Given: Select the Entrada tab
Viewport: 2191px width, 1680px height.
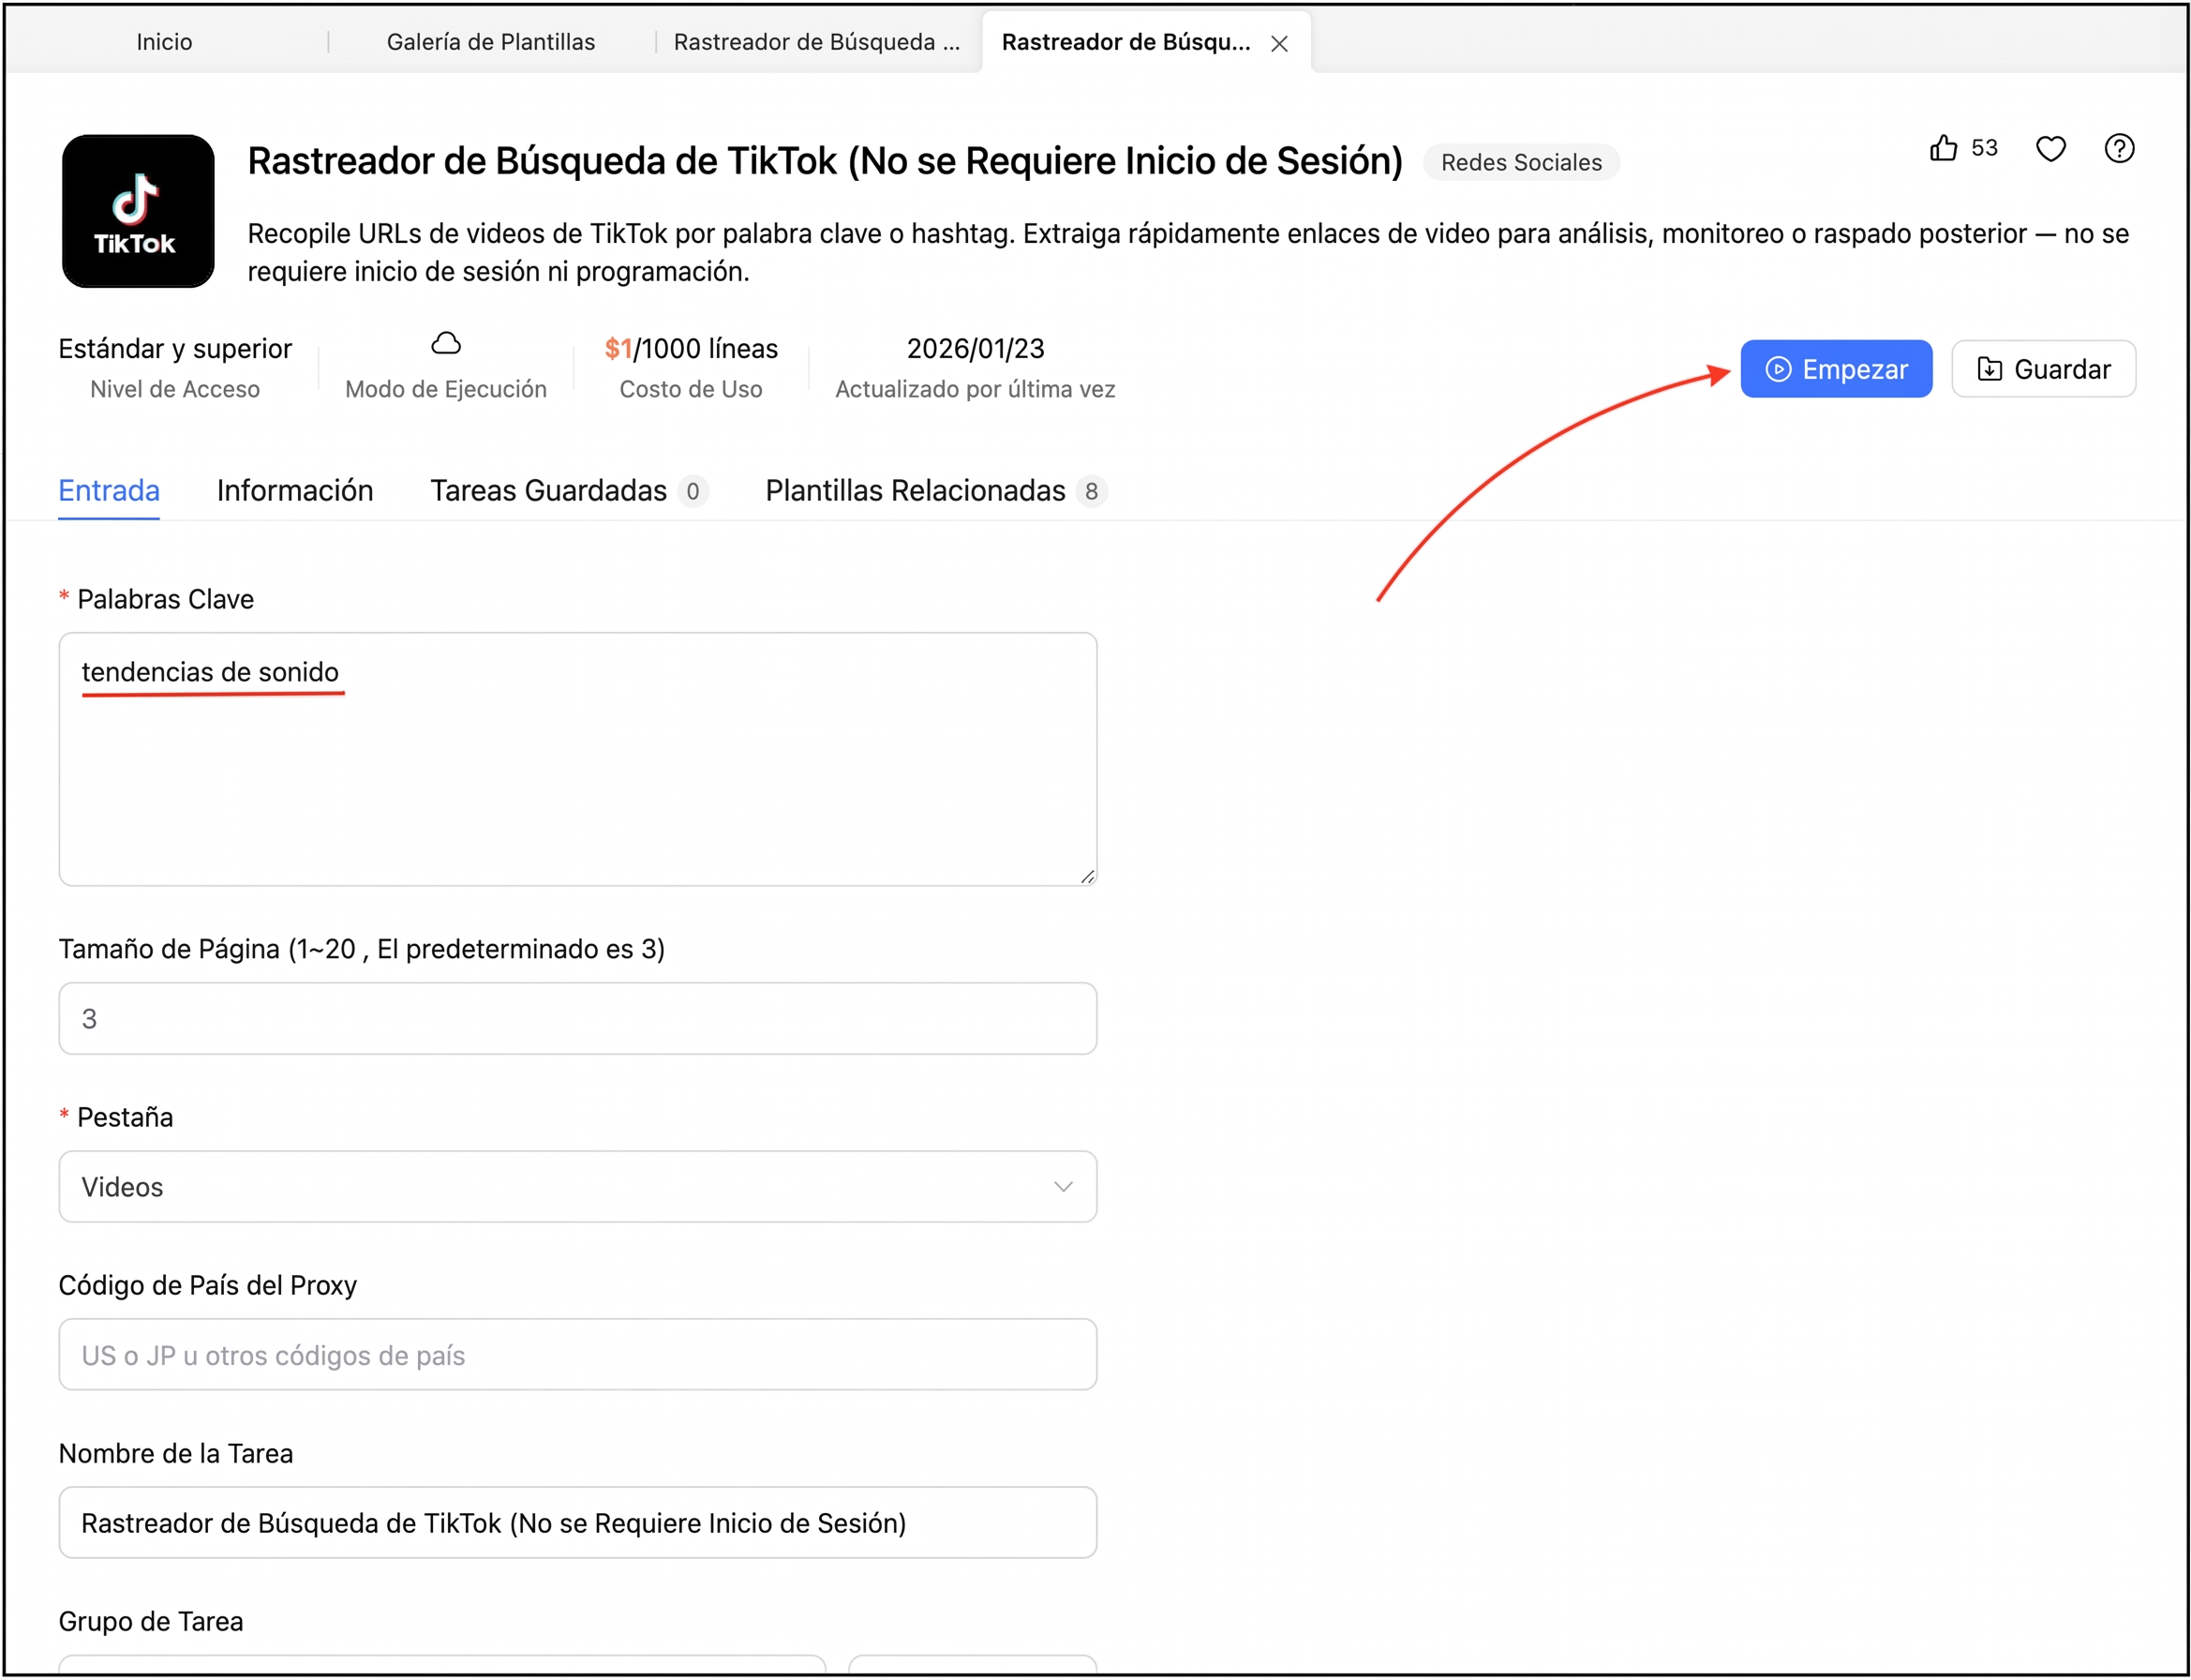Looking at the screenshot, I should coord(109,491).
